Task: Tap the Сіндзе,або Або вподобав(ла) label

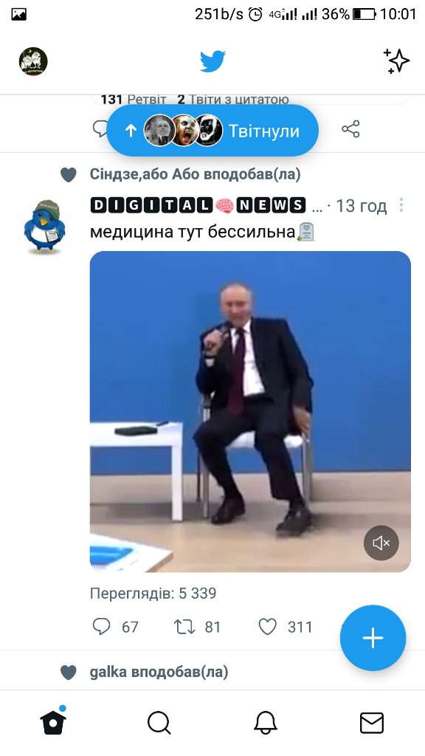Action: pyautogui.click(x=195, y=174)
